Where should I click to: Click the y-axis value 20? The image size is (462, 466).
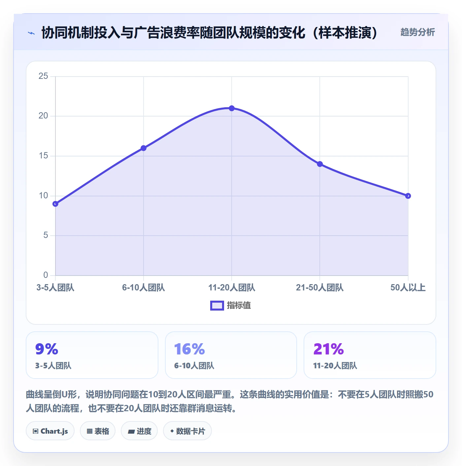point(43,116)
